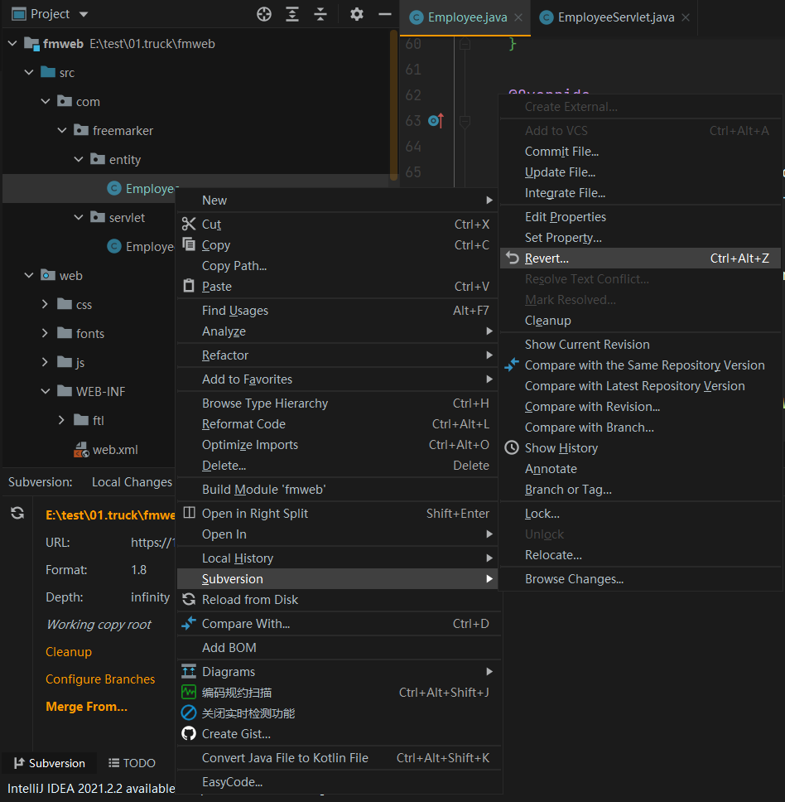
Task: Close the EmployeeServlet.java editor tab
Action: pyautogui.click(x=686, y=17)
